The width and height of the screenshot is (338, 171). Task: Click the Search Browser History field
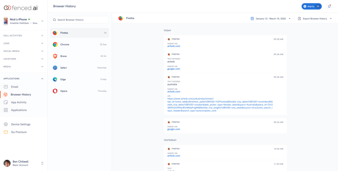[80, 20]
